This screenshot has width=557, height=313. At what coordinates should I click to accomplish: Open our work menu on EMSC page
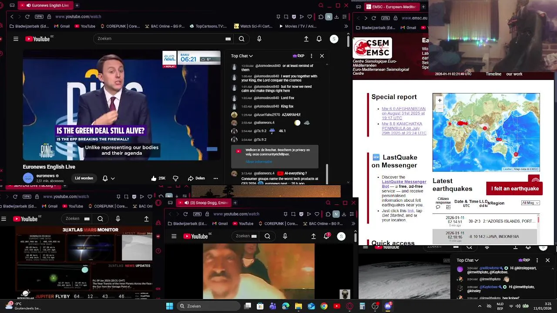[514, 74]
